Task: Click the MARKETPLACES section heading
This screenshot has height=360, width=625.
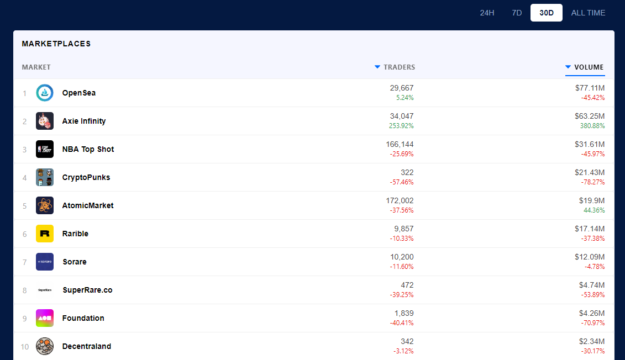Action: tap(56, 44)
